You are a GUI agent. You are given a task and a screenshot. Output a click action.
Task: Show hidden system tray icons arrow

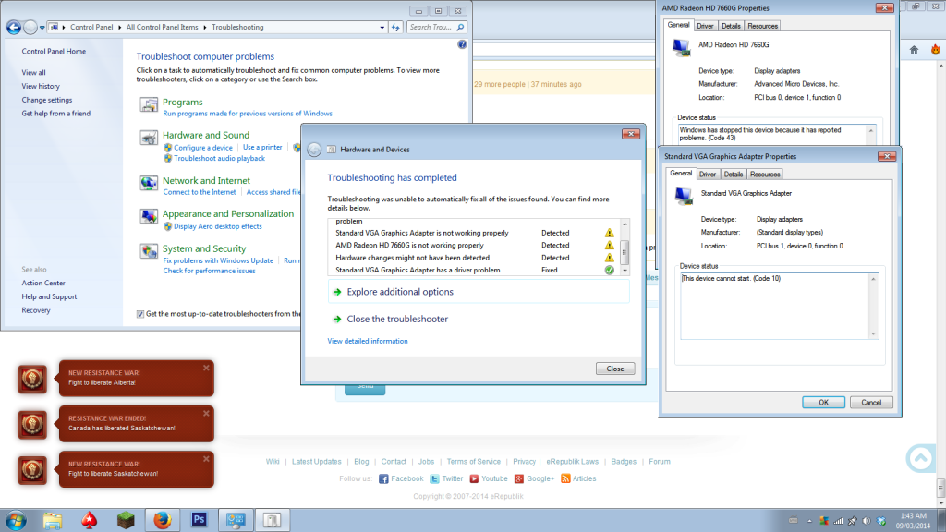(809, 521)
